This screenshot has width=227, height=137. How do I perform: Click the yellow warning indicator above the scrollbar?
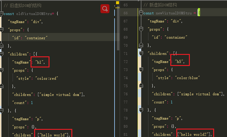click(x=118, y=3)
